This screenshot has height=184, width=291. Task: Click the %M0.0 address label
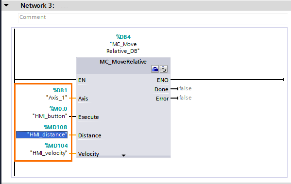coord(58,109)
